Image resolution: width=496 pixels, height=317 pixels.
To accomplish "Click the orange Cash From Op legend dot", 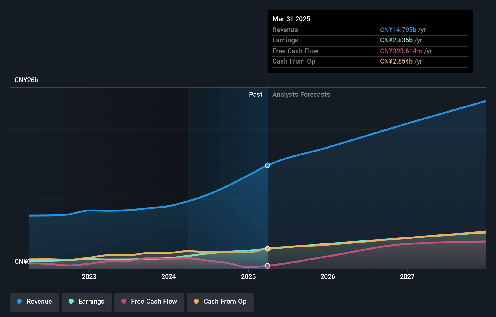I will (x=196, y=301).
